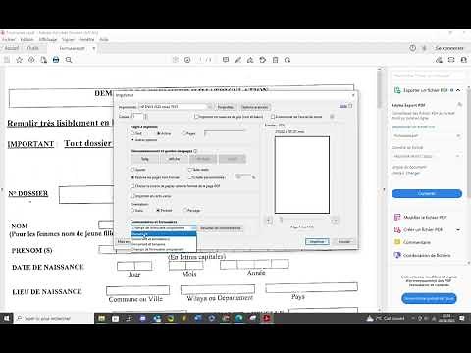Click the share link icon top right
The height and width of the screenshot is (353, 471).
click(439, 60)
